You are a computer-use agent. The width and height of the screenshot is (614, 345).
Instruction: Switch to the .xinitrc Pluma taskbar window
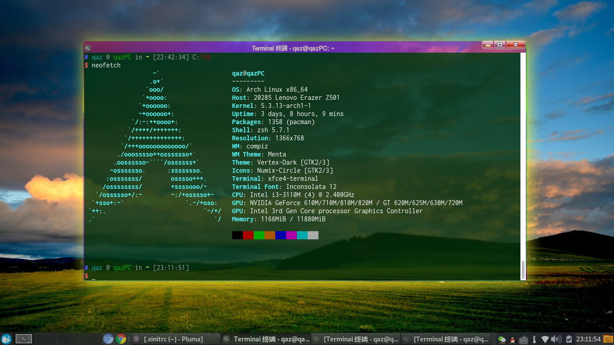tap(175, 339)
